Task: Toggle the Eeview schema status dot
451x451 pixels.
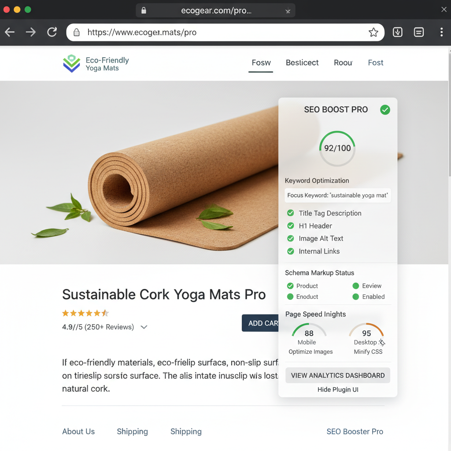Action: [x=356, y=285]
